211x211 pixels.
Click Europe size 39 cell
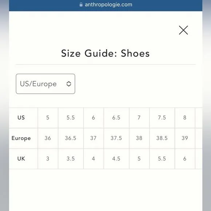(185, 138)
